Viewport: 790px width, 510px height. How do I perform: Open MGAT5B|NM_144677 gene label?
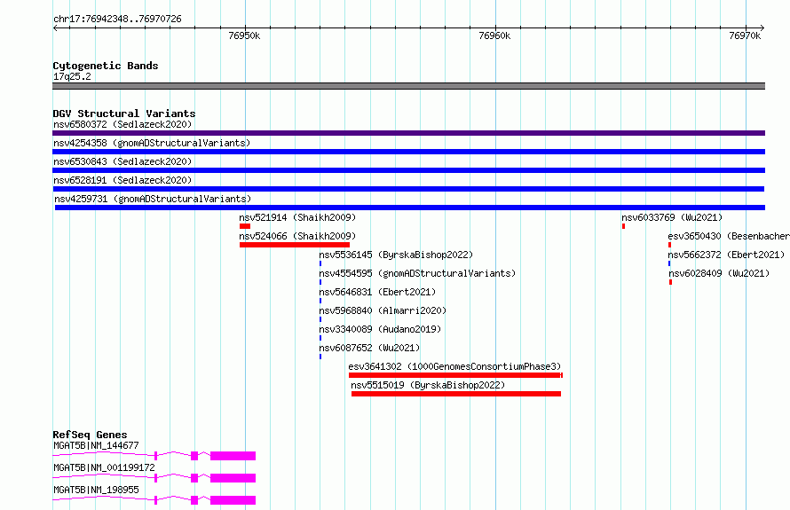[x=96, y=445]
